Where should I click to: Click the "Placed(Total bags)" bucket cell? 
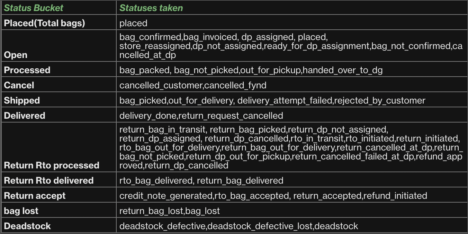[44, 23]
